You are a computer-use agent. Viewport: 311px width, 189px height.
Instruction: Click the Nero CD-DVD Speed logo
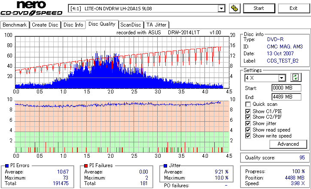coord(31,8)
